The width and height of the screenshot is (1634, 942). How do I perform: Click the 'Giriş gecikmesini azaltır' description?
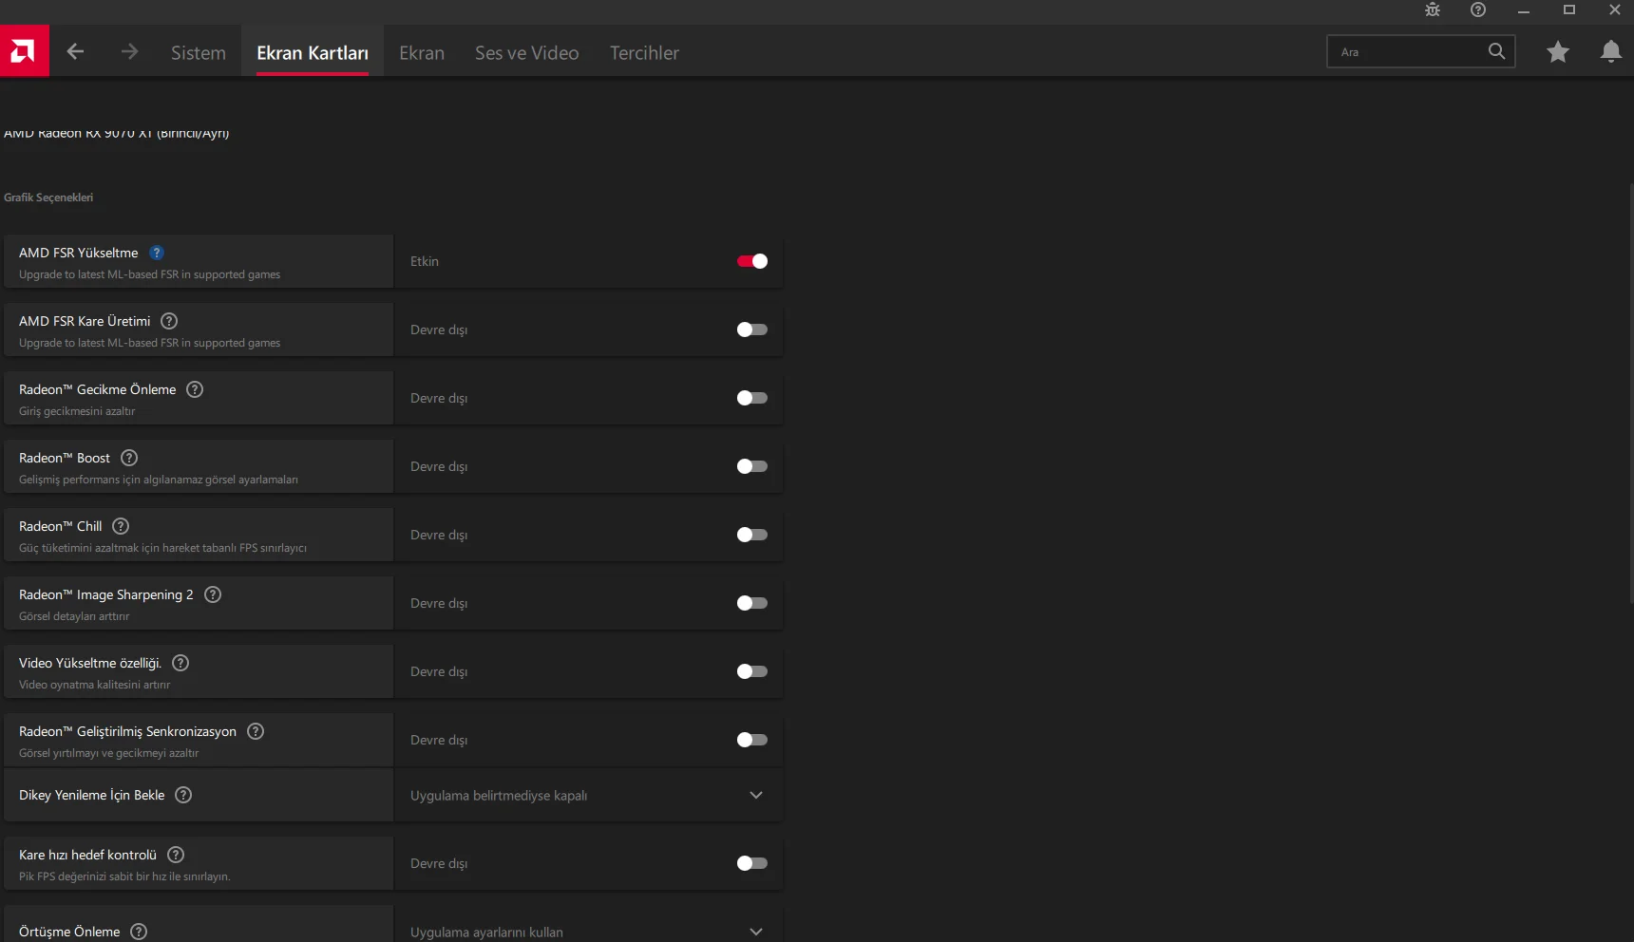pyautogui.click(x=77, y=411)
